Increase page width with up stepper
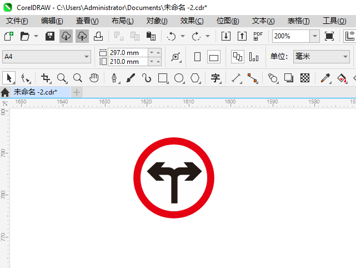The height and width of the screenshot is (268, 356). [x=158, y=52]
